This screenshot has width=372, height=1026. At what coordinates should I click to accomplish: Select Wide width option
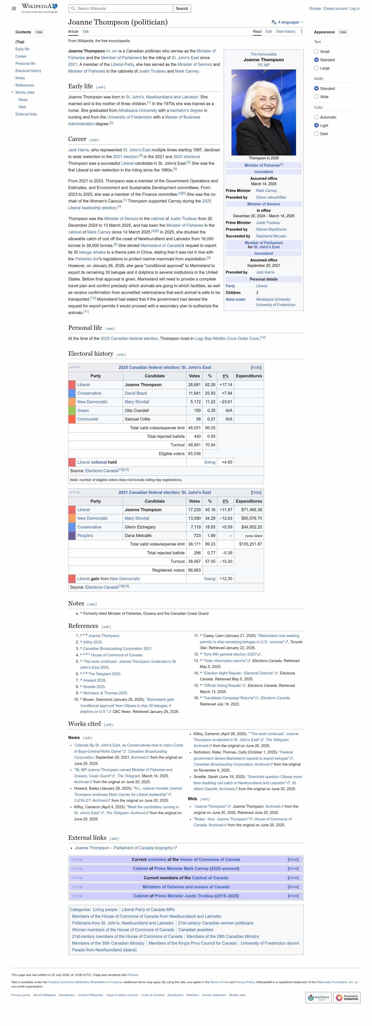coord(316,97)
